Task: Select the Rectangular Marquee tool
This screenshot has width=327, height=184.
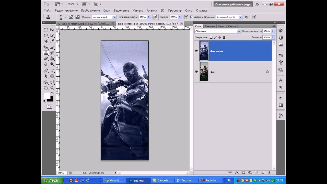Action: [x=46, y=30]
